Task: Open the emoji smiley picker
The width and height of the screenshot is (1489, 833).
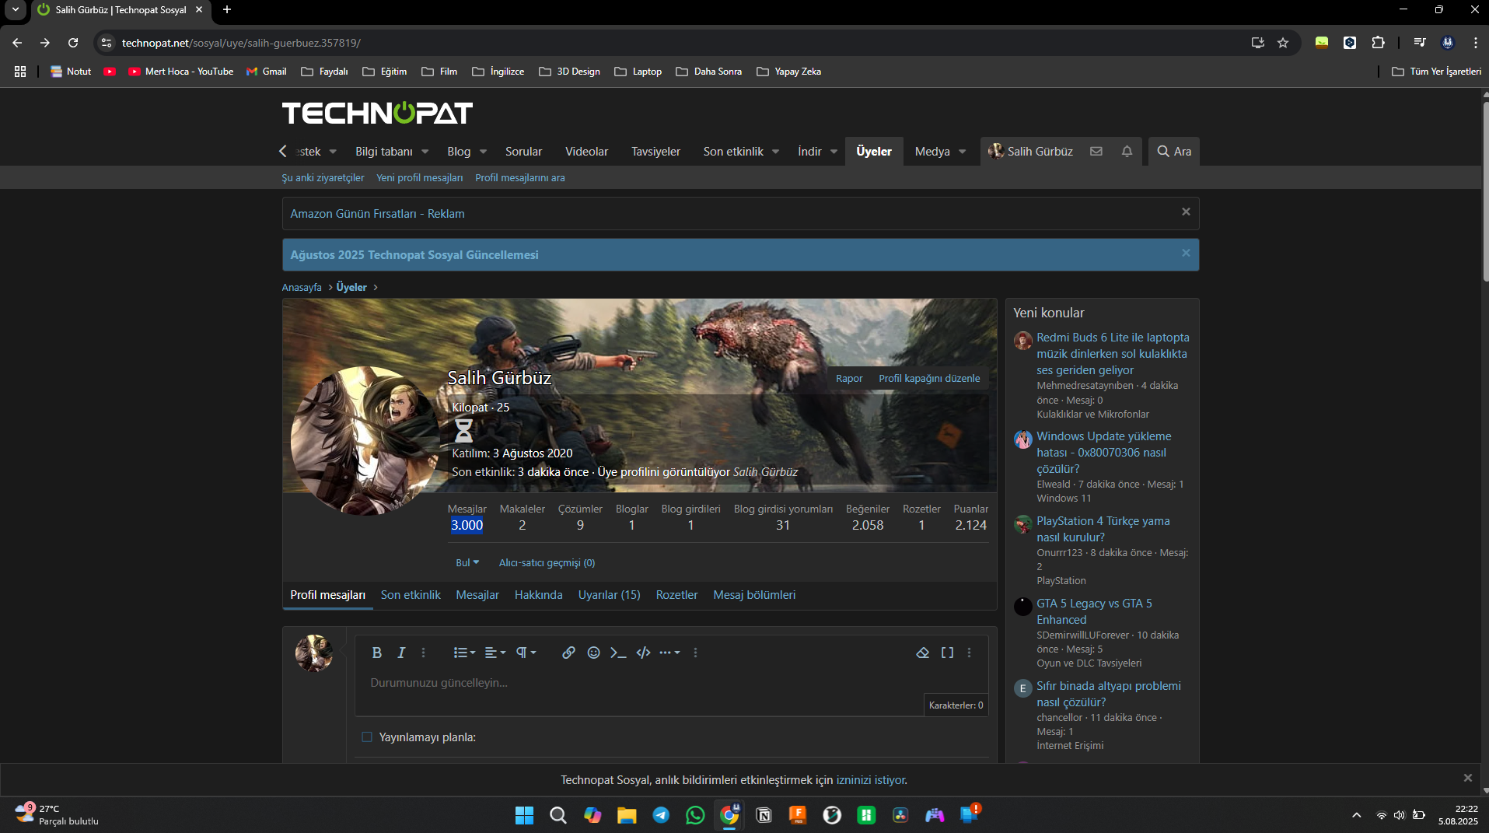Action: pos(593,653)
